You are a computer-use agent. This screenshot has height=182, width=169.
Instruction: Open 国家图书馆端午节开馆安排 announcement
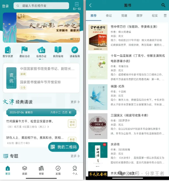[40, 82]
